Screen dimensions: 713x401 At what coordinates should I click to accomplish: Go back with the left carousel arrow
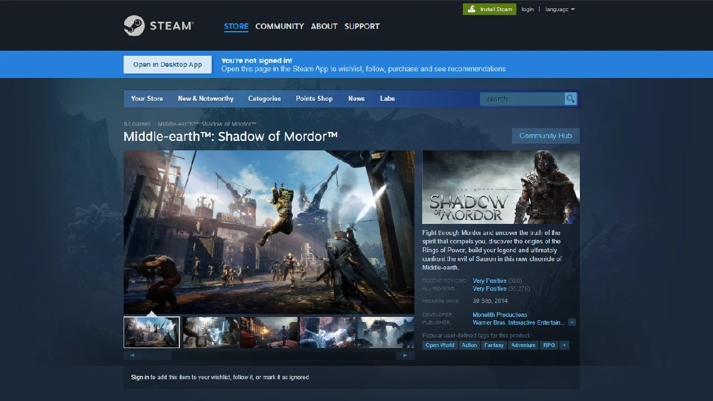(132, 355)
